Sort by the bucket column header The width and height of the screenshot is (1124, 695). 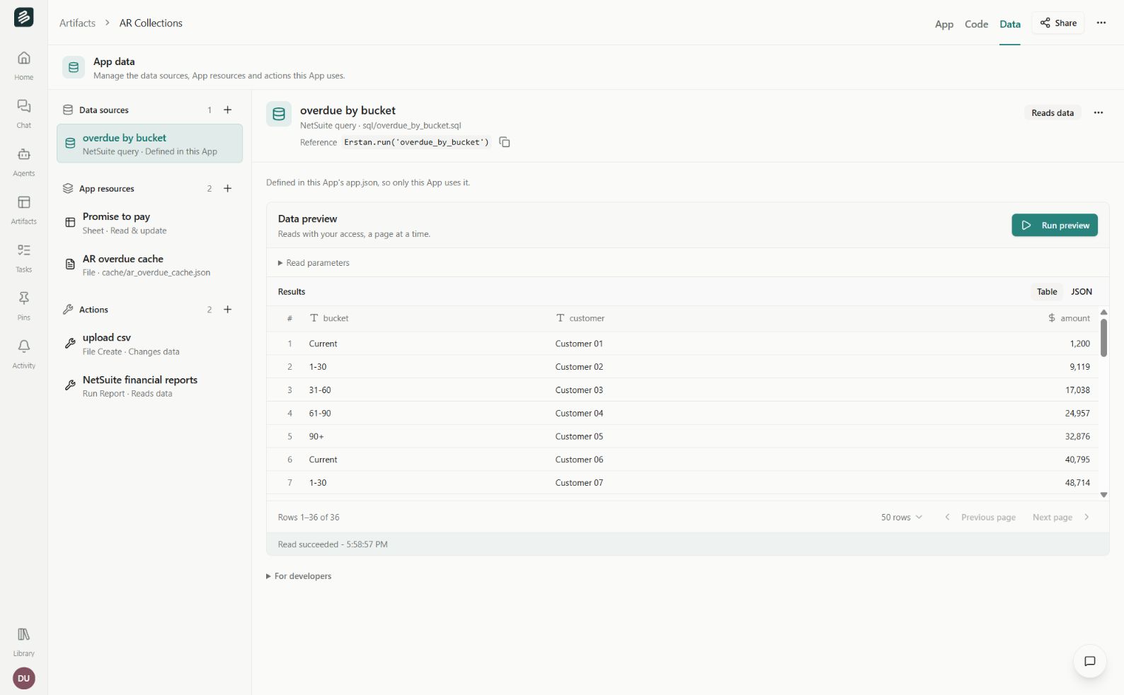[329, 318]
